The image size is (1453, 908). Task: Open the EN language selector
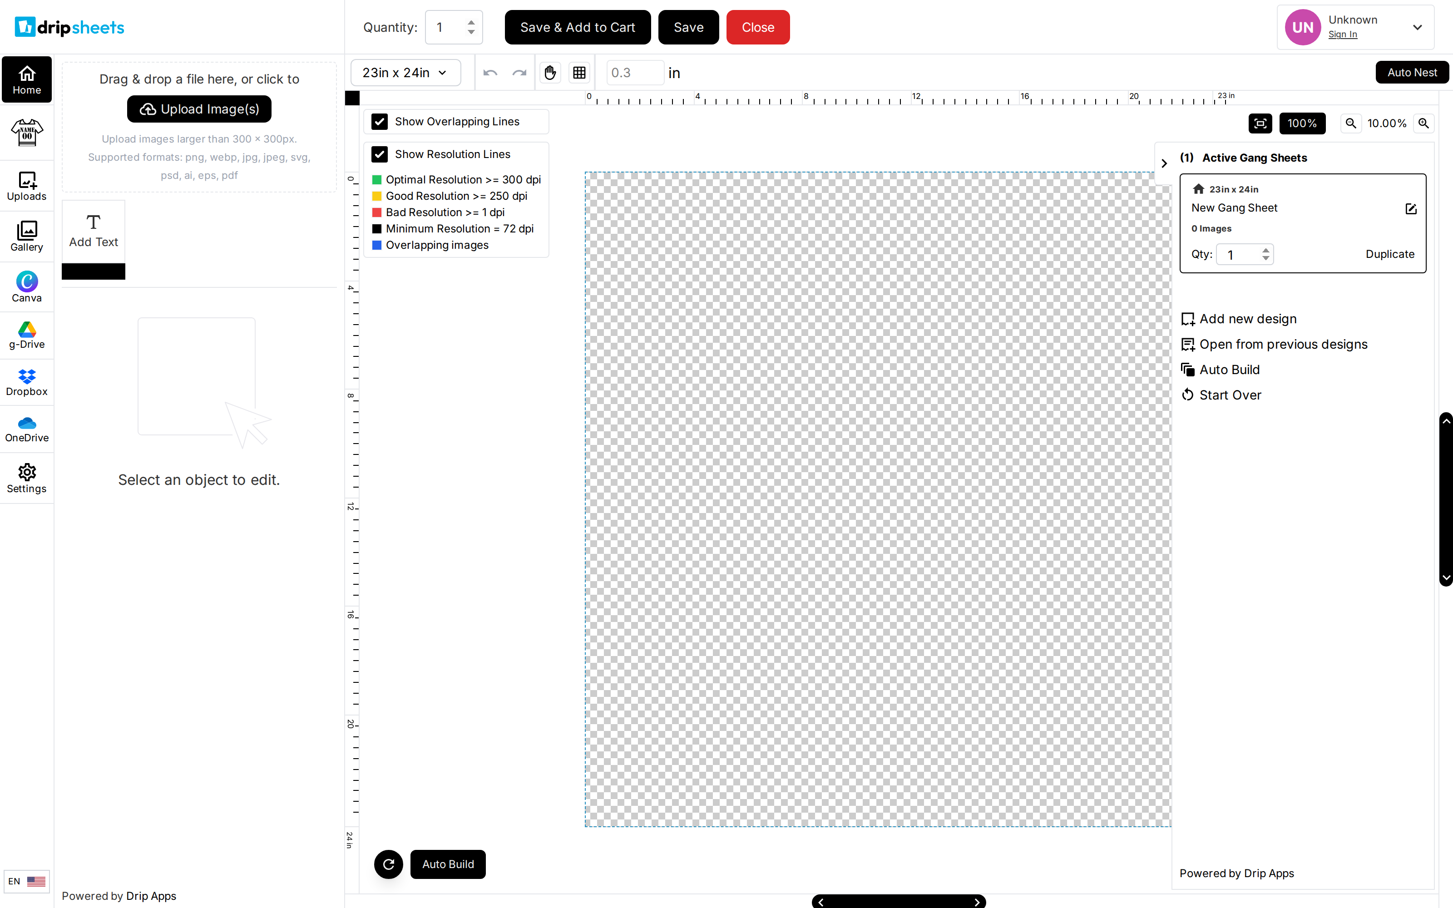(x=27, y=881)
